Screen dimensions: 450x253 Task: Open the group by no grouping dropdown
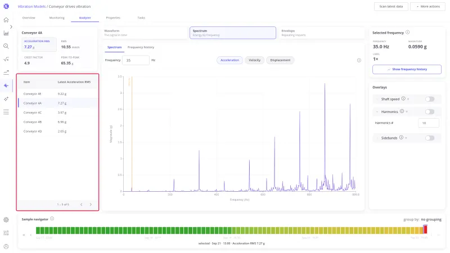[431, 219]
